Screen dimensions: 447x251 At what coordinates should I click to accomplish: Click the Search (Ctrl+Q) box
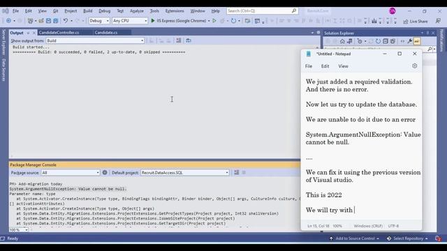coord(263,11)
